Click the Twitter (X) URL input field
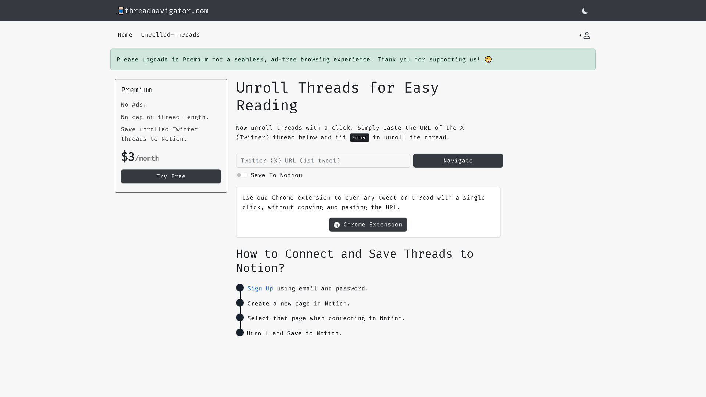 323,161
